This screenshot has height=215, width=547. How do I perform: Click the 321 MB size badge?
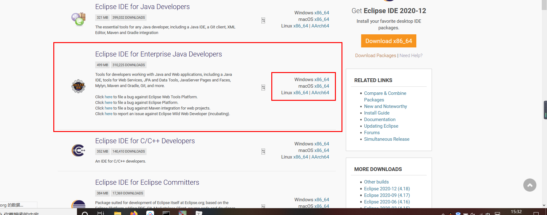pos(102,18)
